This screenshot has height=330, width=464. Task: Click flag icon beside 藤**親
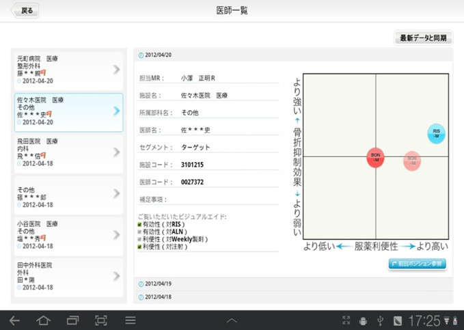pyautogui.click(x=44, y=72)
